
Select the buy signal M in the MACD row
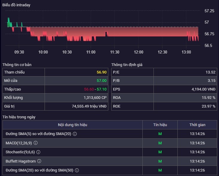point(160,143)
